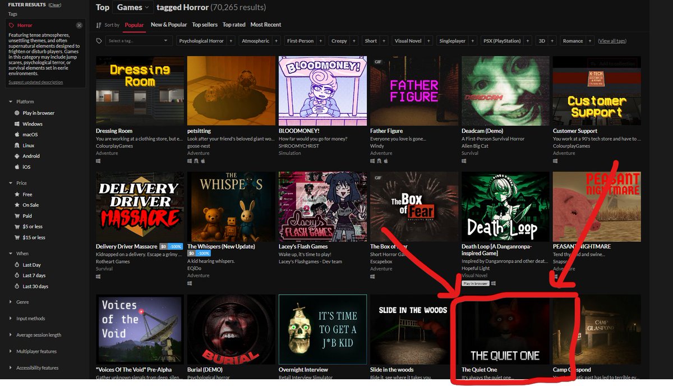Add the Visual Novel tag with plus

428,41
